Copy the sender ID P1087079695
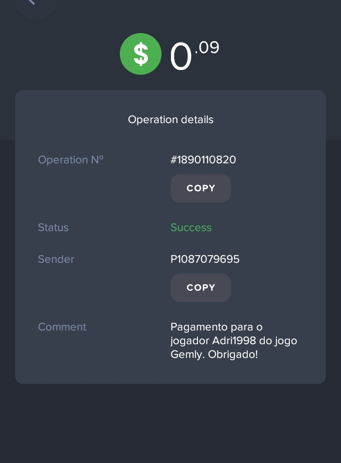This screenshot has height=463, width=341. (201, 288)
